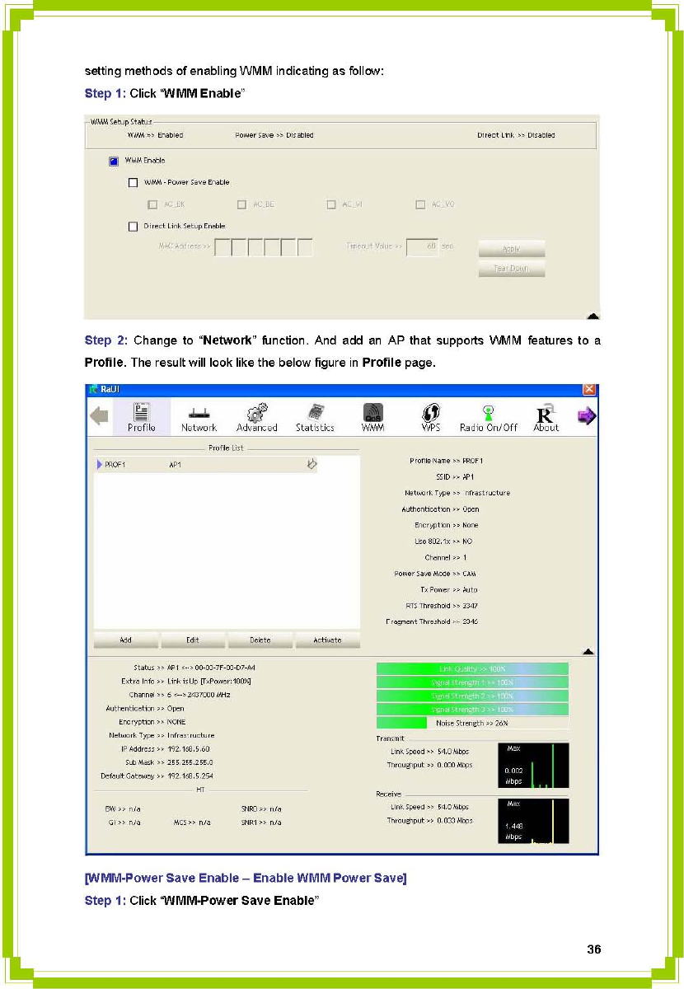The image size is (684, 989).
Task: Click the Extra Info Link is Up text
Action: pos(185,682)
